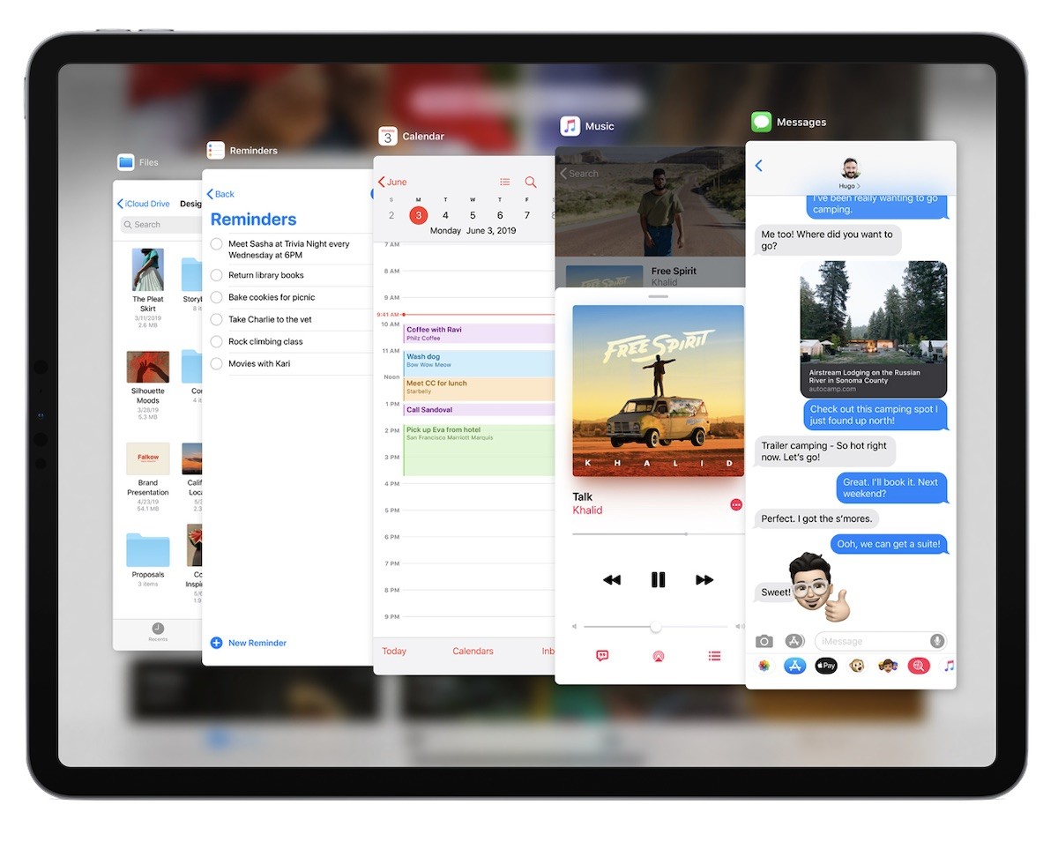
Task: Complete the Movies with Kari reminder
Action: pos(217,363)
